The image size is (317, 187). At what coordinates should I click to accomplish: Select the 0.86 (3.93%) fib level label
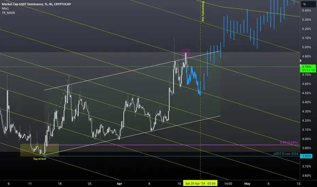[289, 142]
